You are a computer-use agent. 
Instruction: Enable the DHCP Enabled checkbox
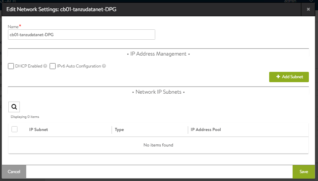coord(11,66)
